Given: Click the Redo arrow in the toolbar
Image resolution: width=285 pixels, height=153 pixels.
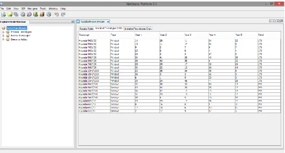Looking at the screenshot, I should click(63, 14).
